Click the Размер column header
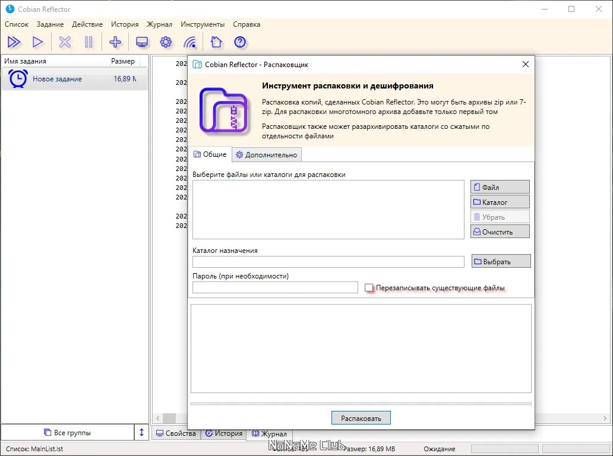The image size is (613, 456). [x=124, y=61]
